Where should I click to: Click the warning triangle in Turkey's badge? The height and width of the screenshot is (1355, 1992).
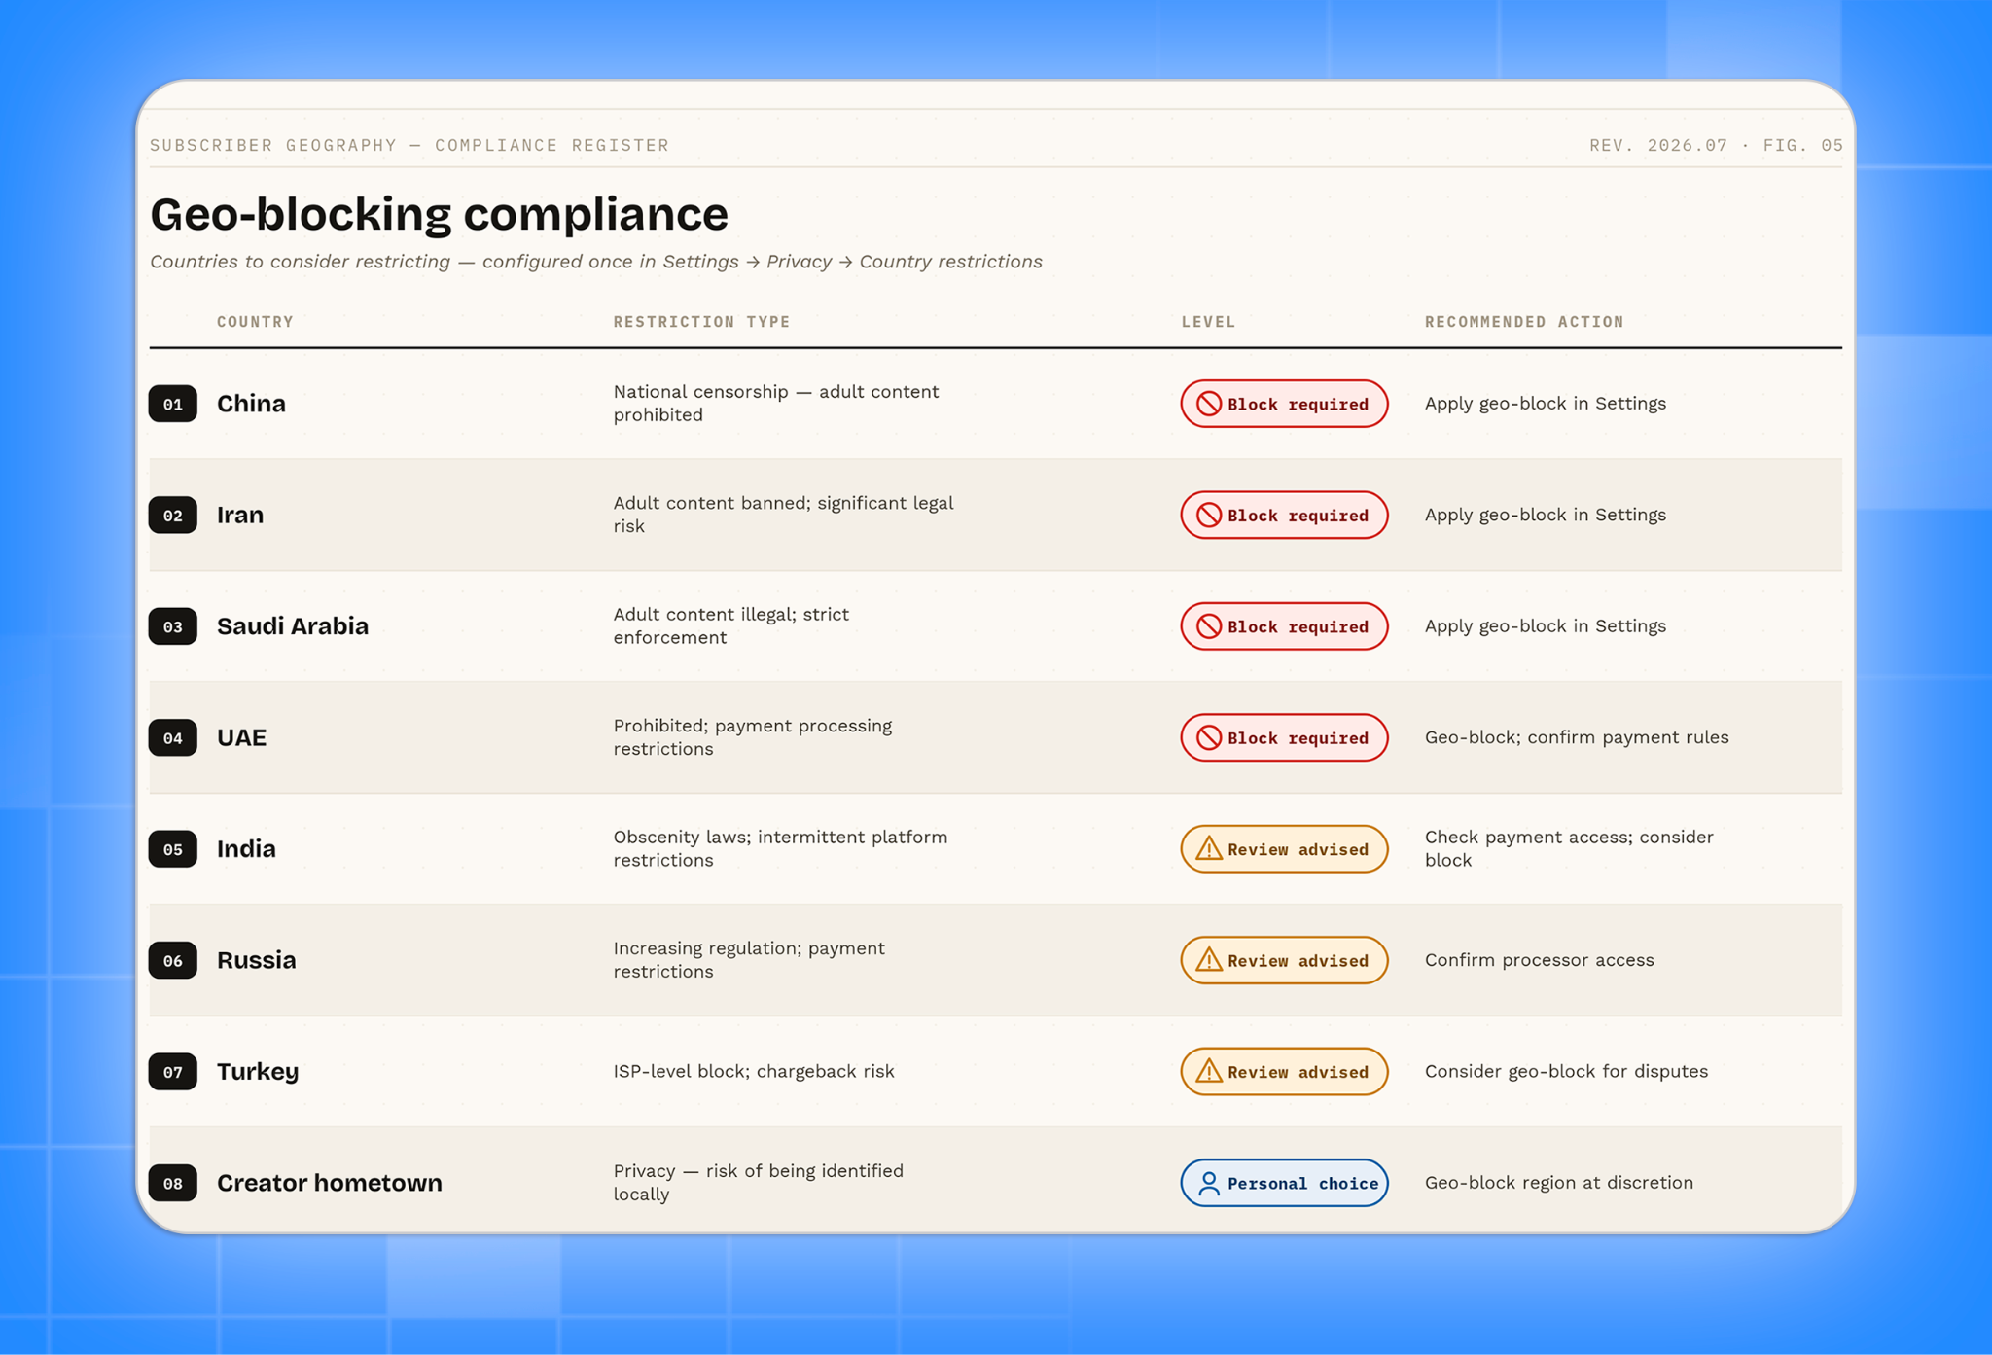(x=1208, y=1072)
